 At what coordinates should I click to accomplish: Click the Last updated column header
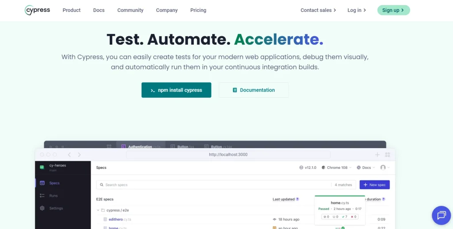284,199
